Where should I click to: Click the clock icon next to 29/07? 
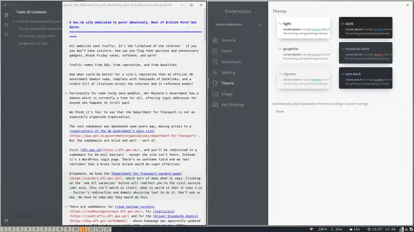pyautogui.click(x=369, y=229)
